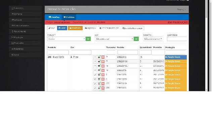Open the Estoque sidebar menu
The width and height of the screenshot is (215, 121).
coord(26,20)
